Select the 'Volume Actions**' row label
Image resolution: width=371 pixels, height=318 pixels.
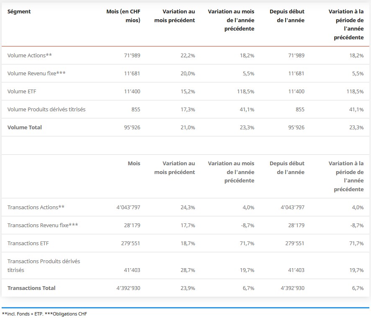(x=30, y=56)
